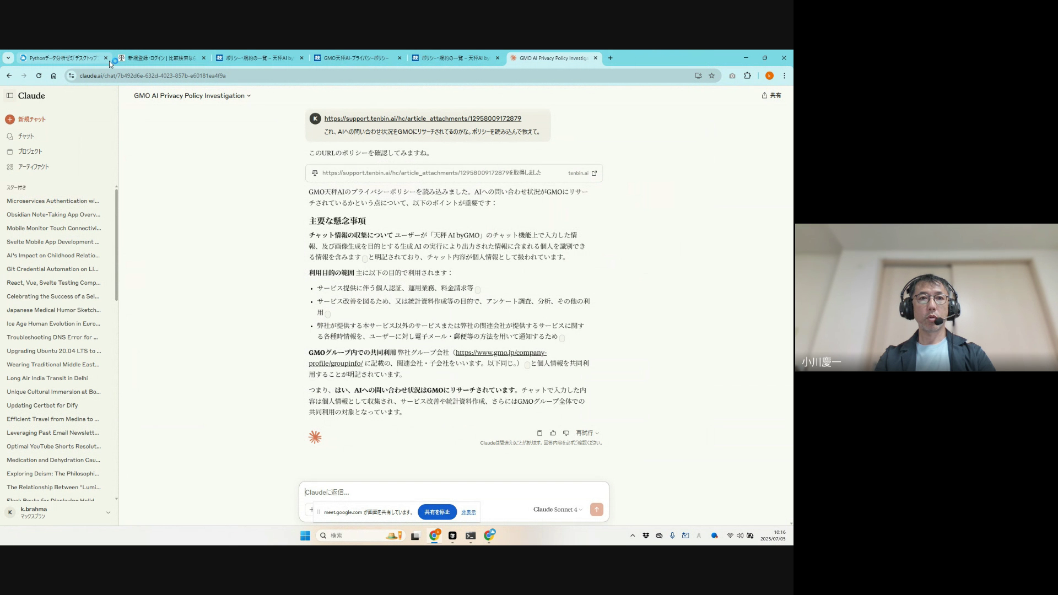Expand the Claude Sonnet 4 model selector
This screenshot has width=1058, height=595.
[x=557, y=510]
